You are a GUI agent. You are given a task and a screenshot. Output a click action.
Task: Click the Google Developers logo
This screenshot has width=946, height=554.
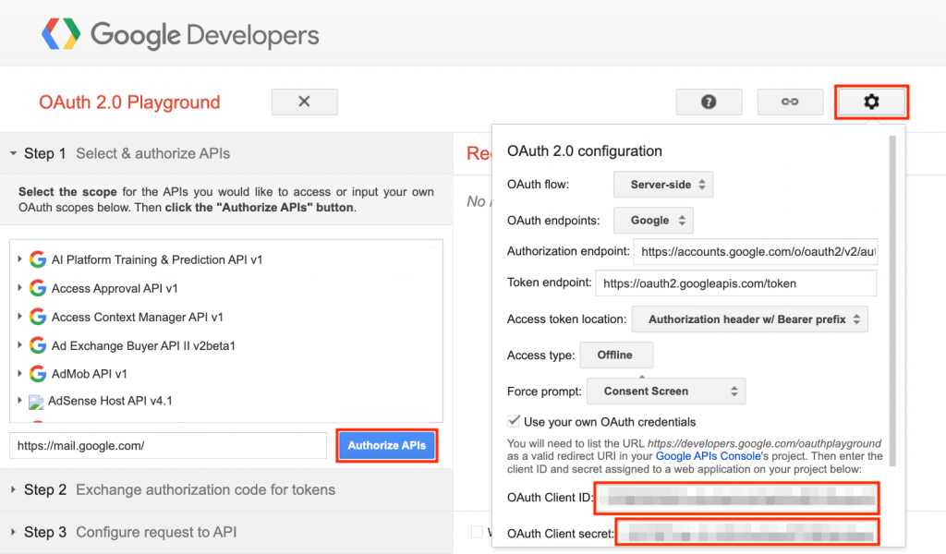(x=180, y=34)
